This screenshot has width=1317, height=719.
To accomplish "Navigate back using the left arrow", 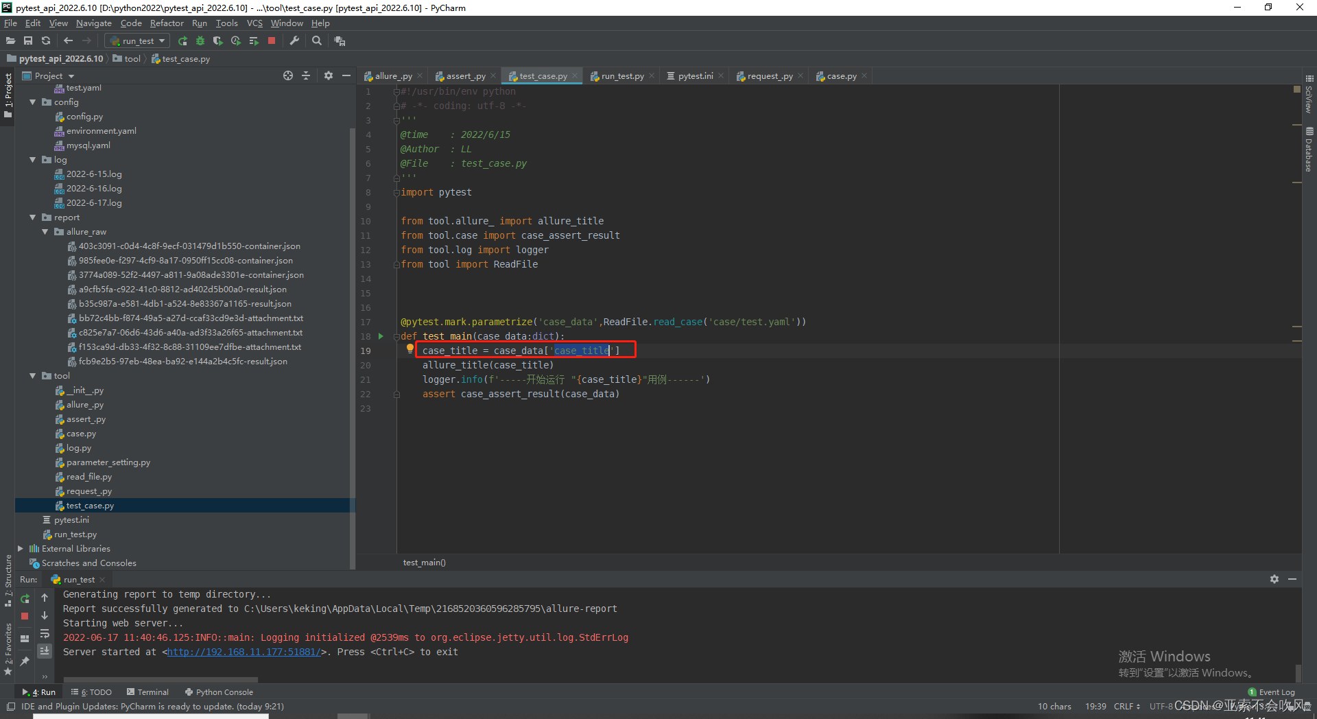I will 68,41.
